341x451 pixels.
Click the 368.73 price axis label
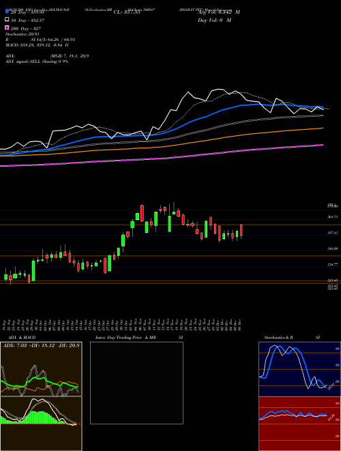click(332, 217)
